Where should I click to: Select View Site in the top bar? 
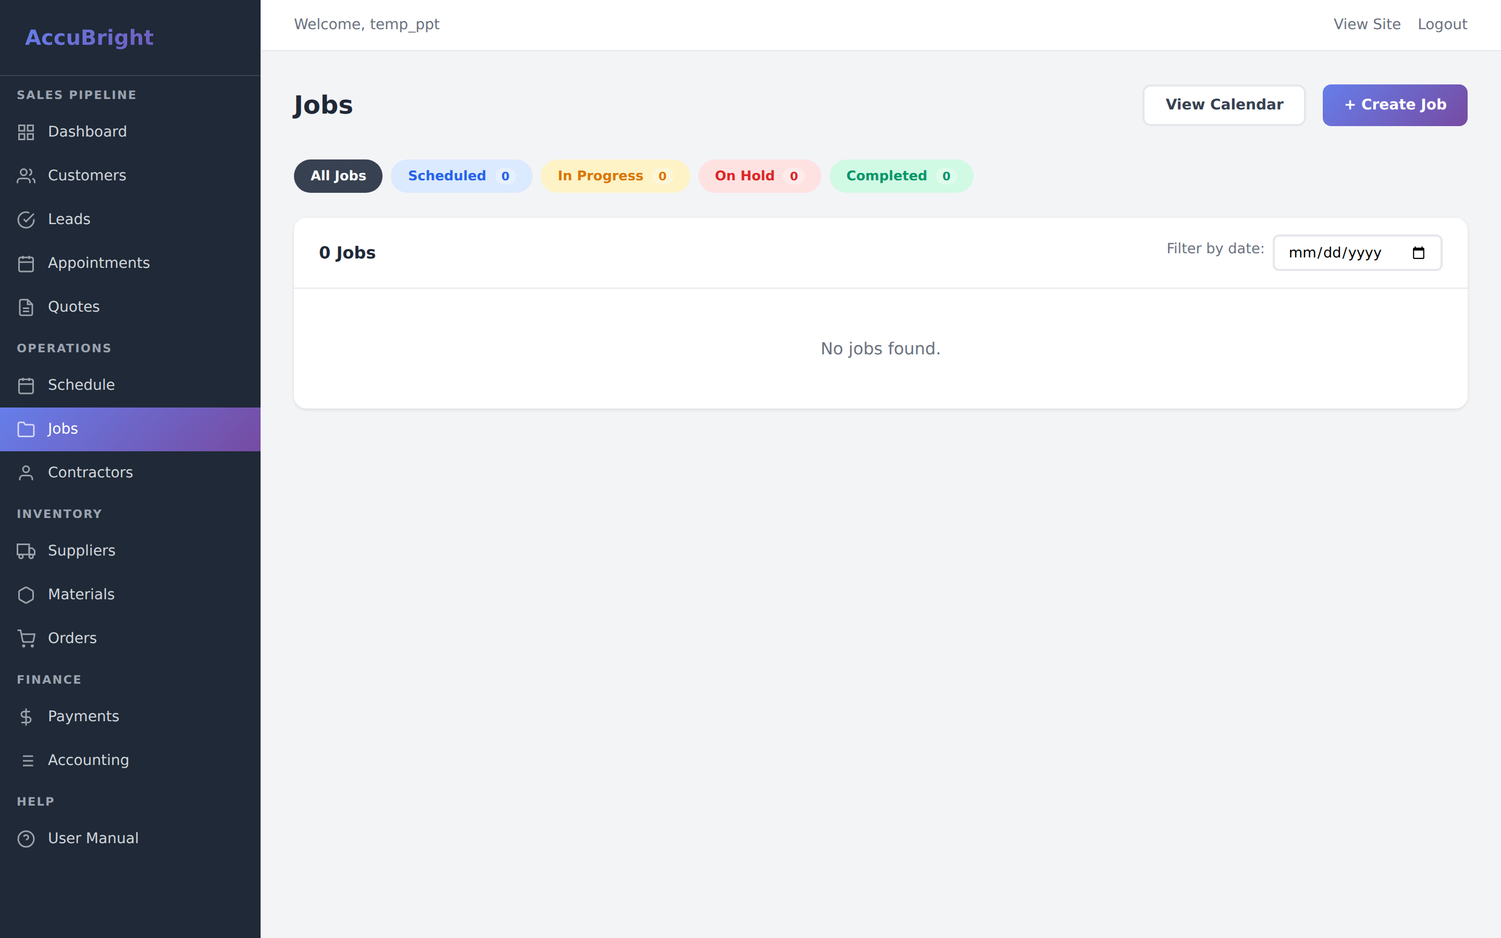[x=1367, y=24]
